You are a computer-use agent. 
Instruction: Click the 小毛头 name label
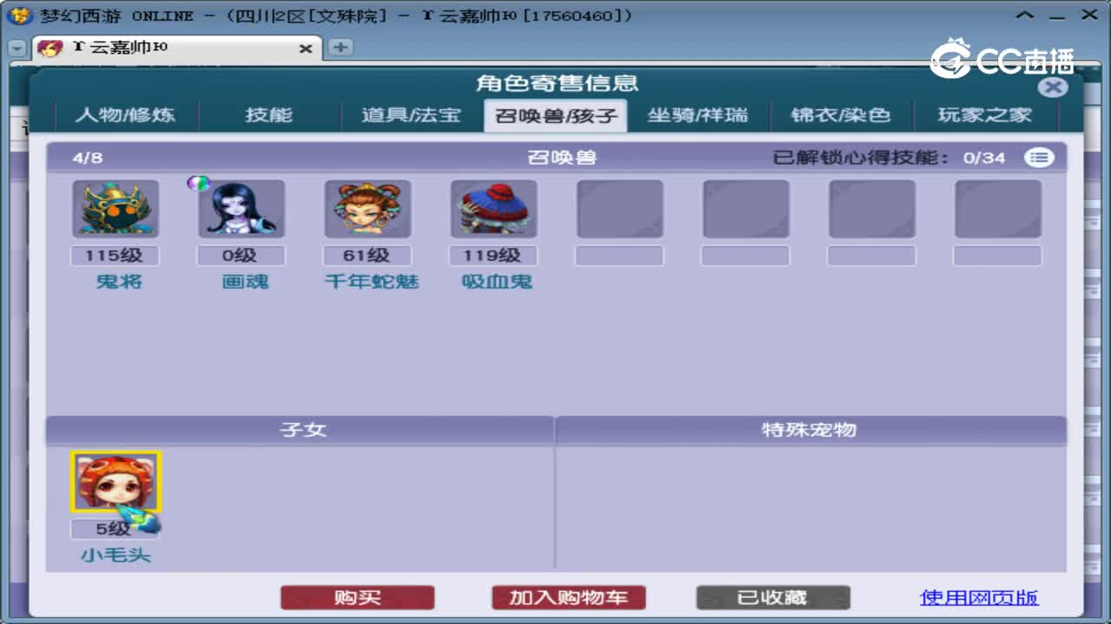(116, 555)
